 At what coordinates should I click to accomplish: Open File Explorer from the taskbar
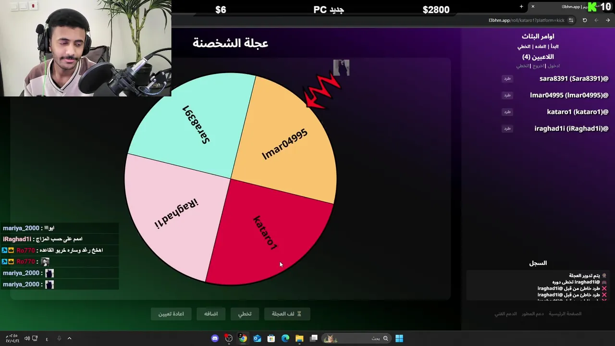[299, 338]
